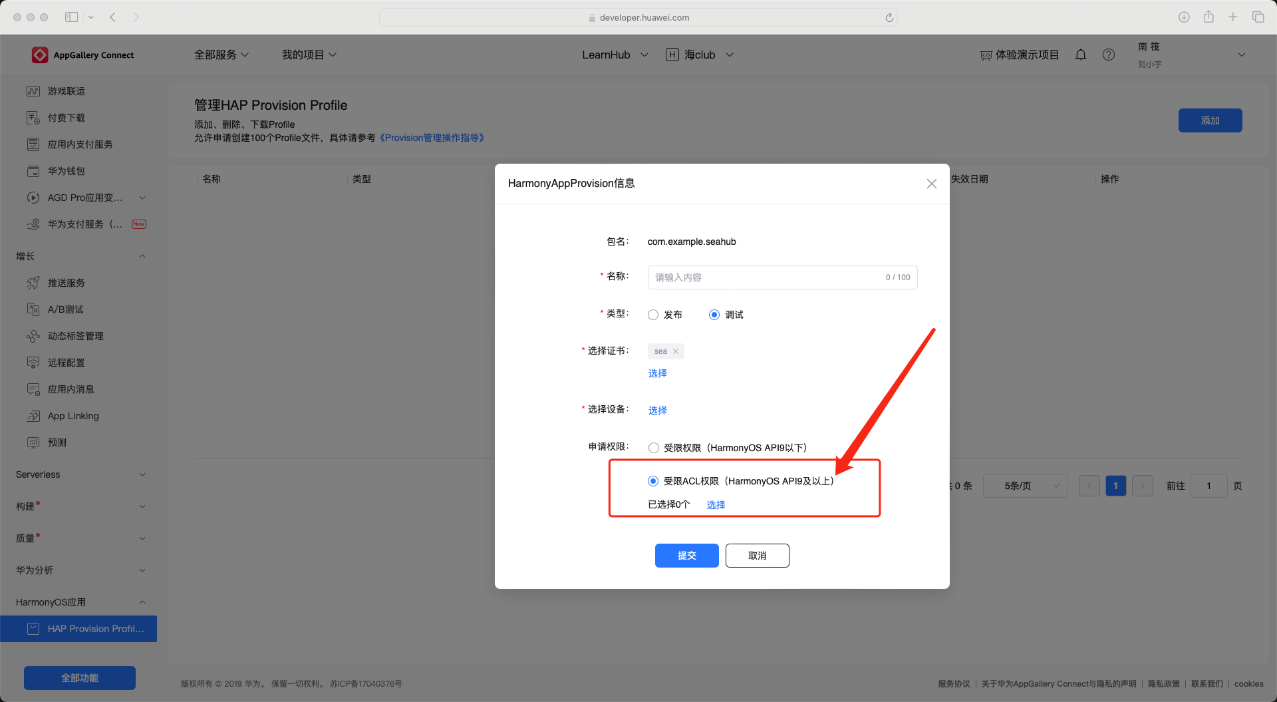
Task: Collapse 增长 section
Action: pos(142,256)
